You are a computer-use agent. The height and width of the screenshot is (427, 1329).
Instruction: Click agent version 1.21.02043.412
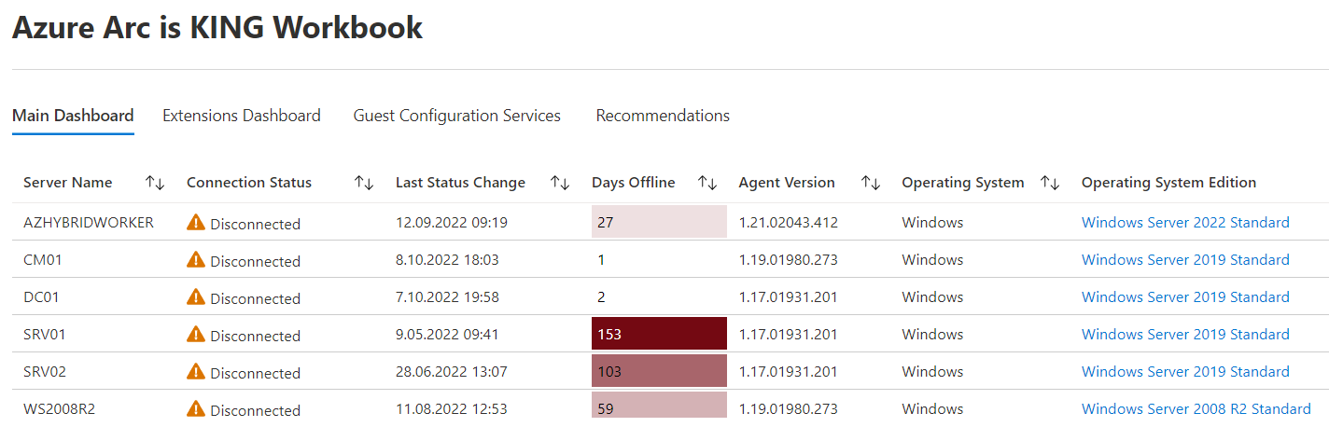788,223
